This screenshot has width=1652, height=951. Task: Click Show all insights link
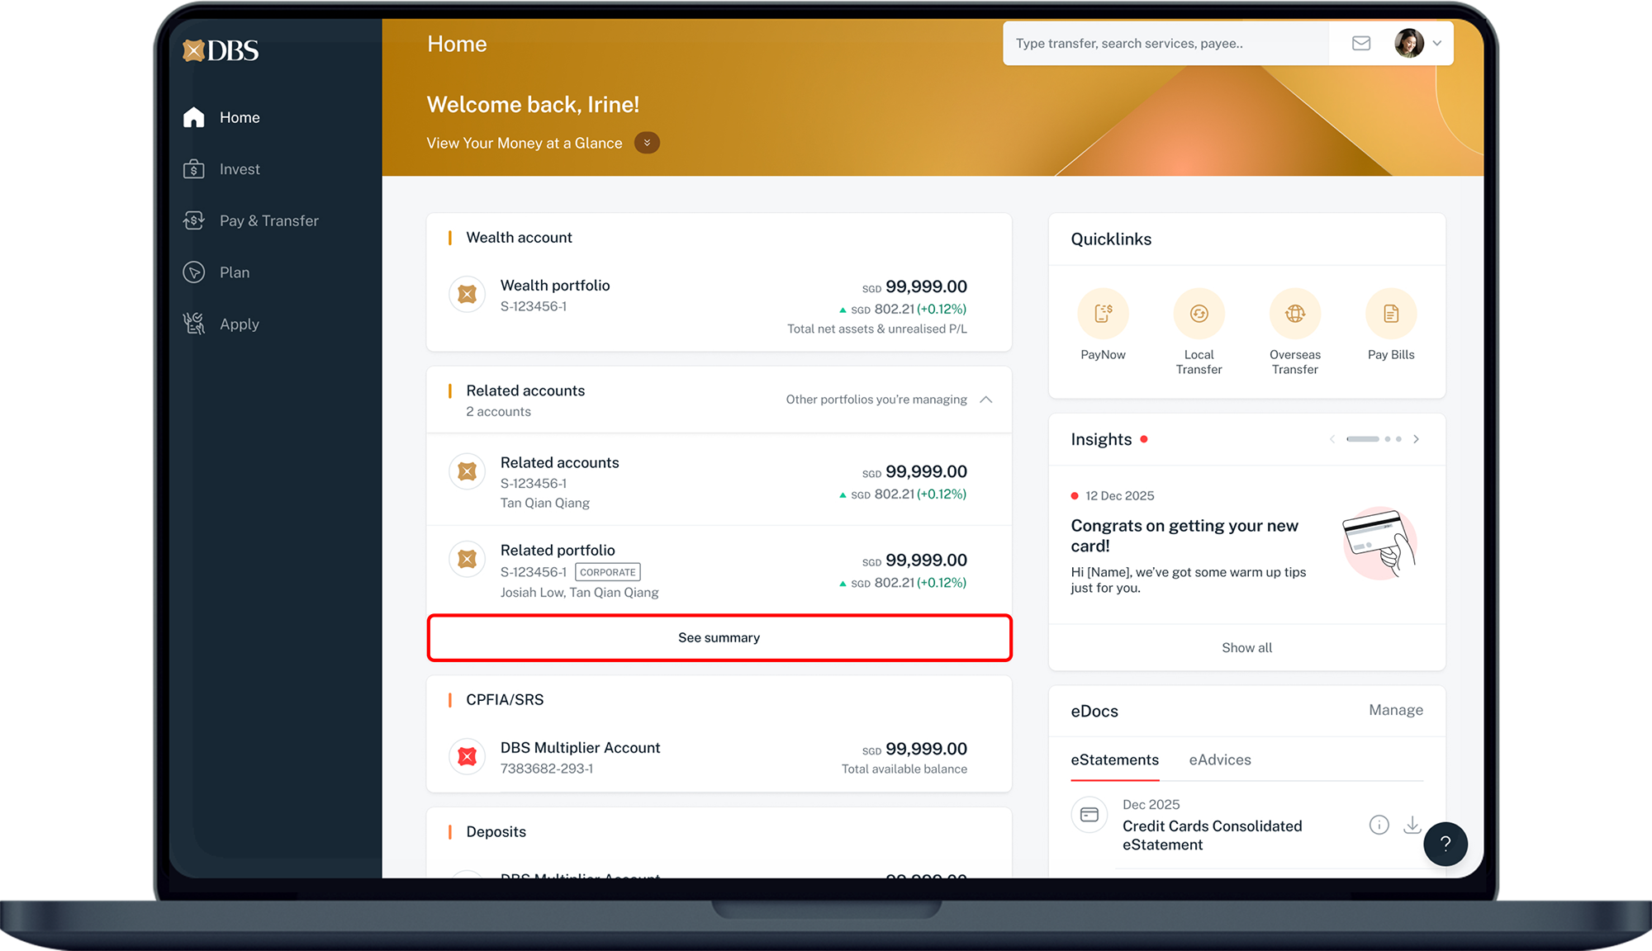point(1246,648)
